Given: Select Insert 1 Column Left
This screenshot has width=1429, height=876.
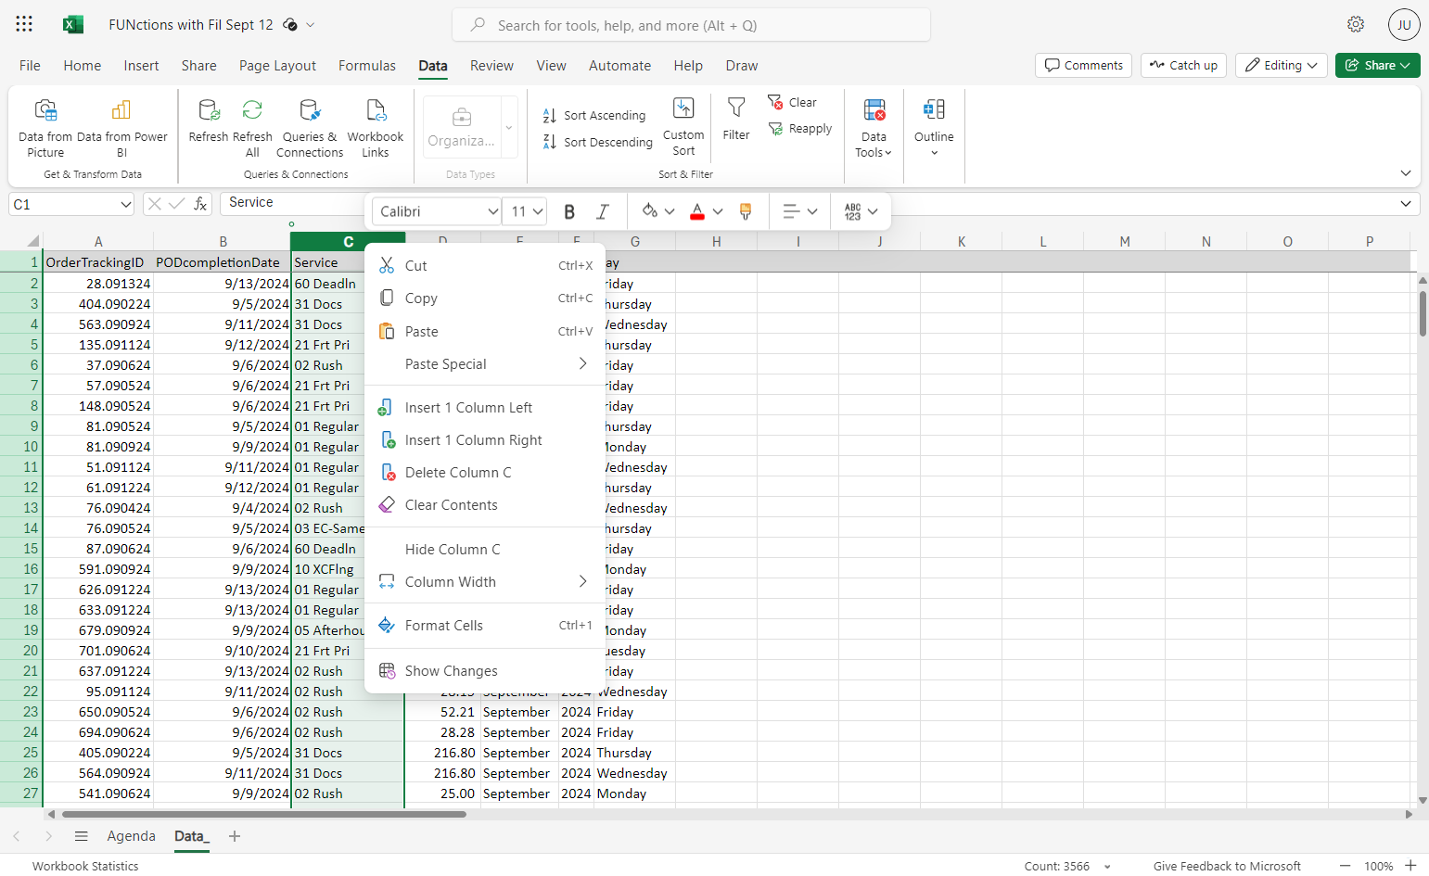Looking at the screenshot, I should pyautogui.click(x=485, y=408).
